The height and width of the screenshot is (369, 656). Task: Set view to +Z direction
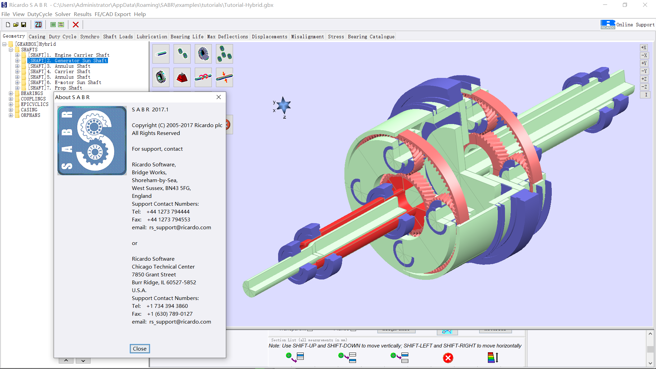click(x=644, y=79)
